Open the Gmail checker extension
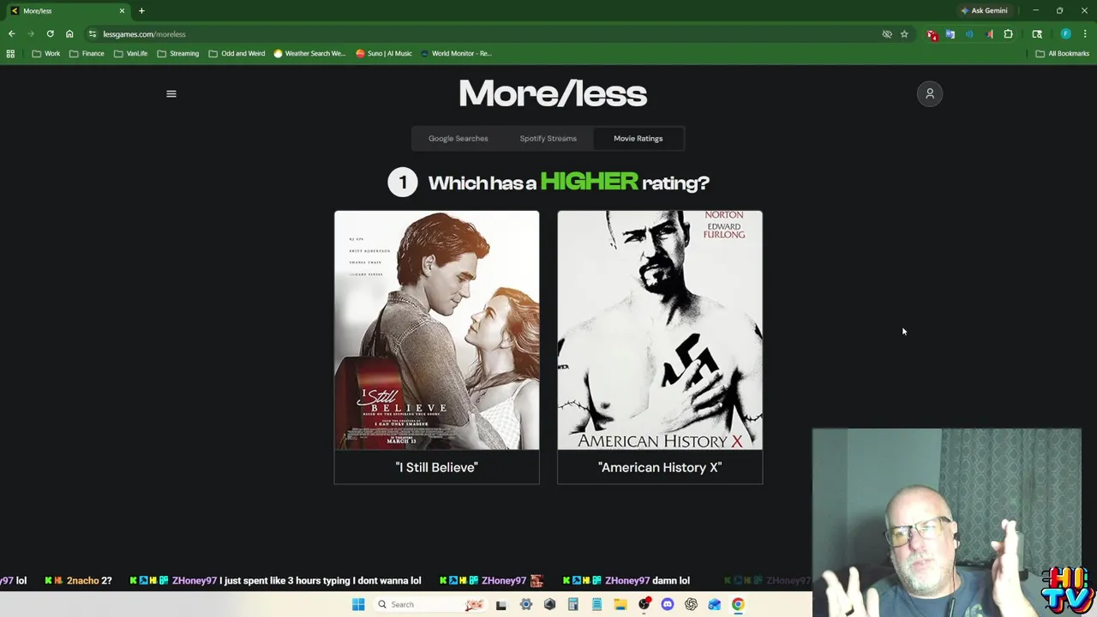 (932, 34)
